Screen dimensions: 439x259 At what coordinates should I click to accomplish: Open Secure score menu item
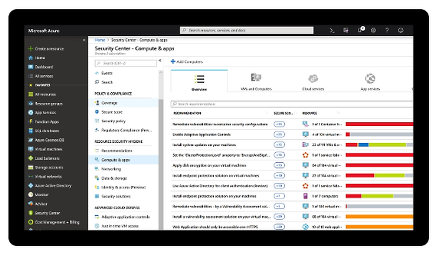click(108, 112)
